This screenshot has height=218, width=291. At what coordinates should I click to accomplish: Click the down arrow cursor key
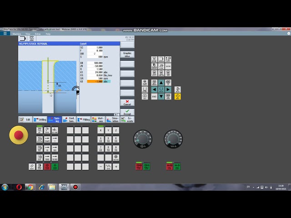pyautogui.click(x=161, y=96)
